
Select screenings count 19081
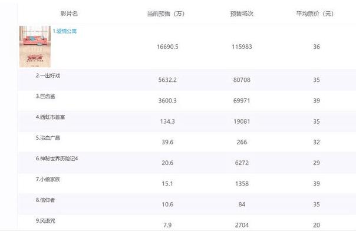[x=242, y=121]
